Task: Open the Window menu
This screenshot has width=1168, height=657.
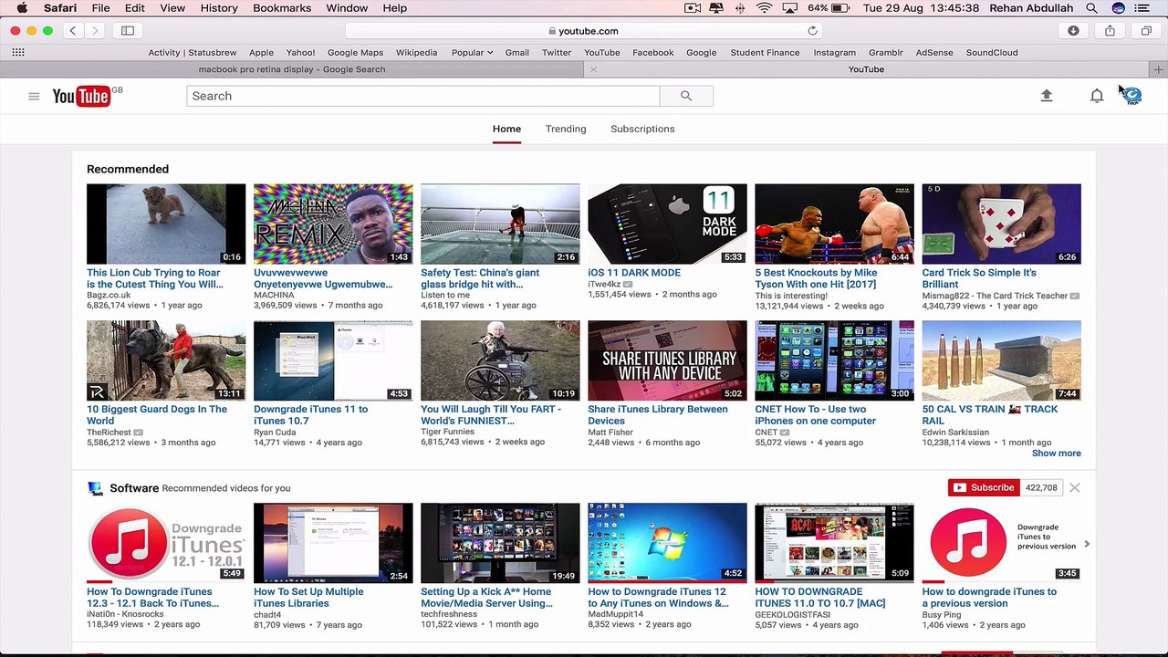Action: (x=347, y=8)
